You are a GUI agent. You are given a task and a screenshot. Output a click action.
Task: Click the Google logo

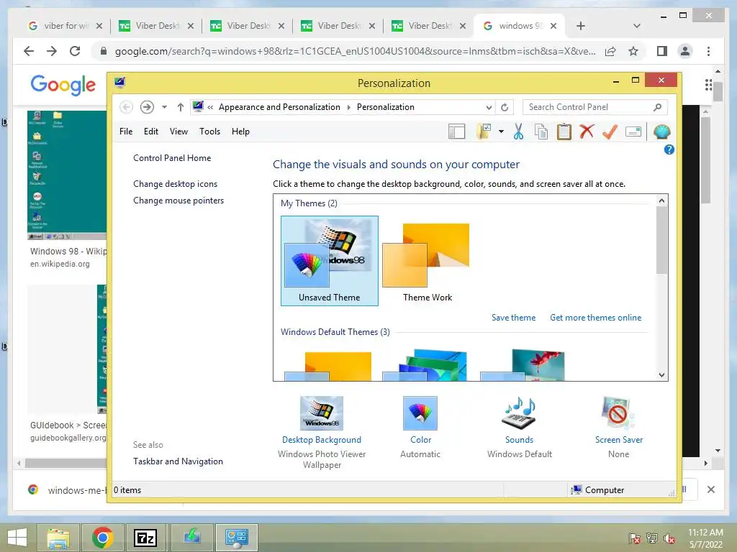click(x=63, y=85)
